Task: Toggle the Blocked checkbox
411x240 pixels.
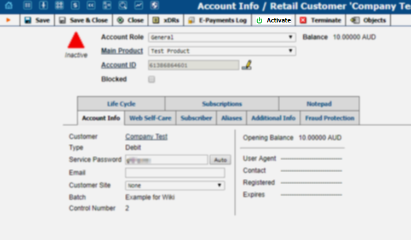Action: click(x=152, y=79)
